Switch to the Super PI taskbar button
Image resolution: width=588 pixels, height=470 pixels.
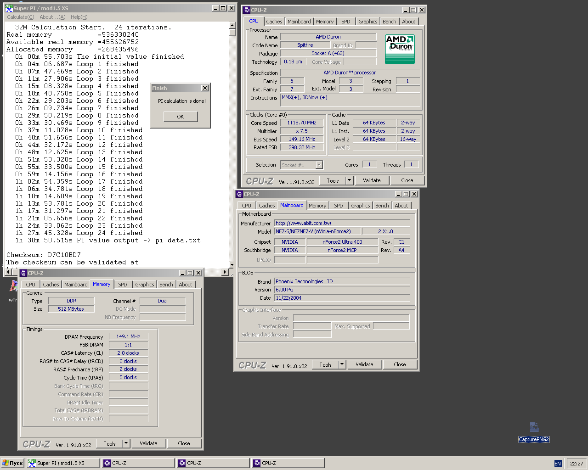(63, 463)
